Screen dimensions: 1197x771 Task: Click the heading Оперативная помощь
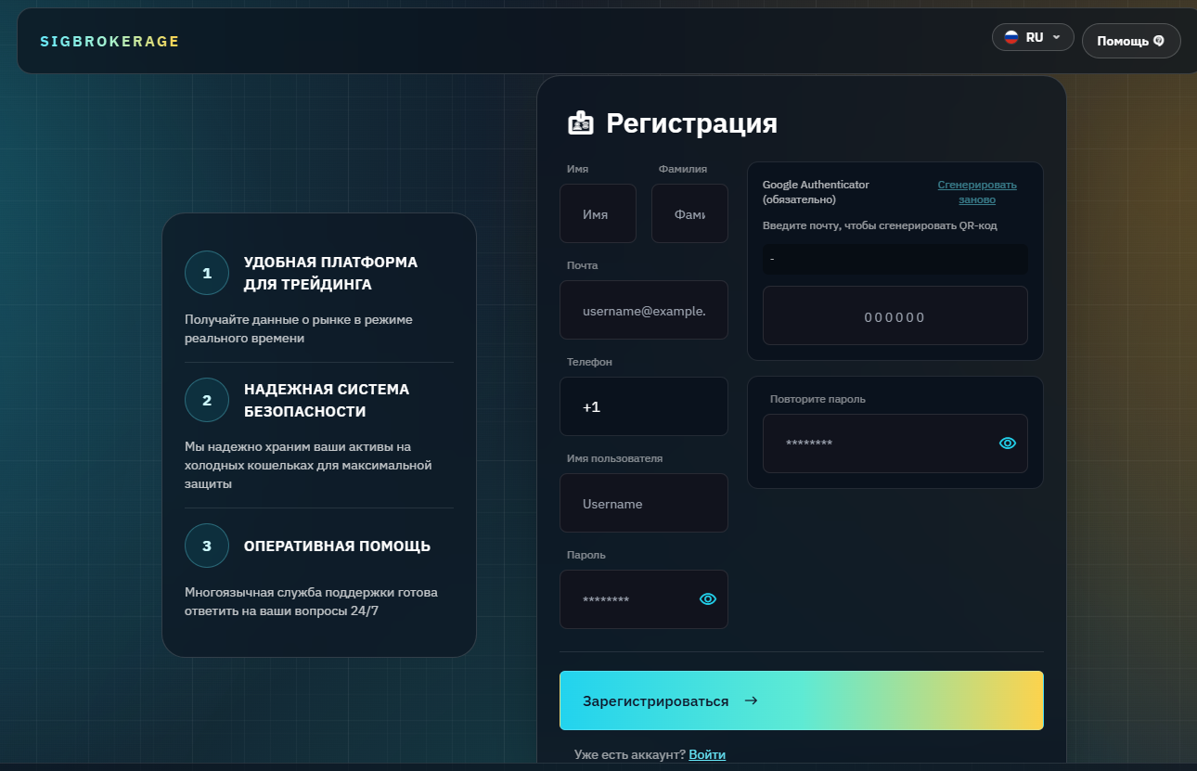[x=337, y=546]
